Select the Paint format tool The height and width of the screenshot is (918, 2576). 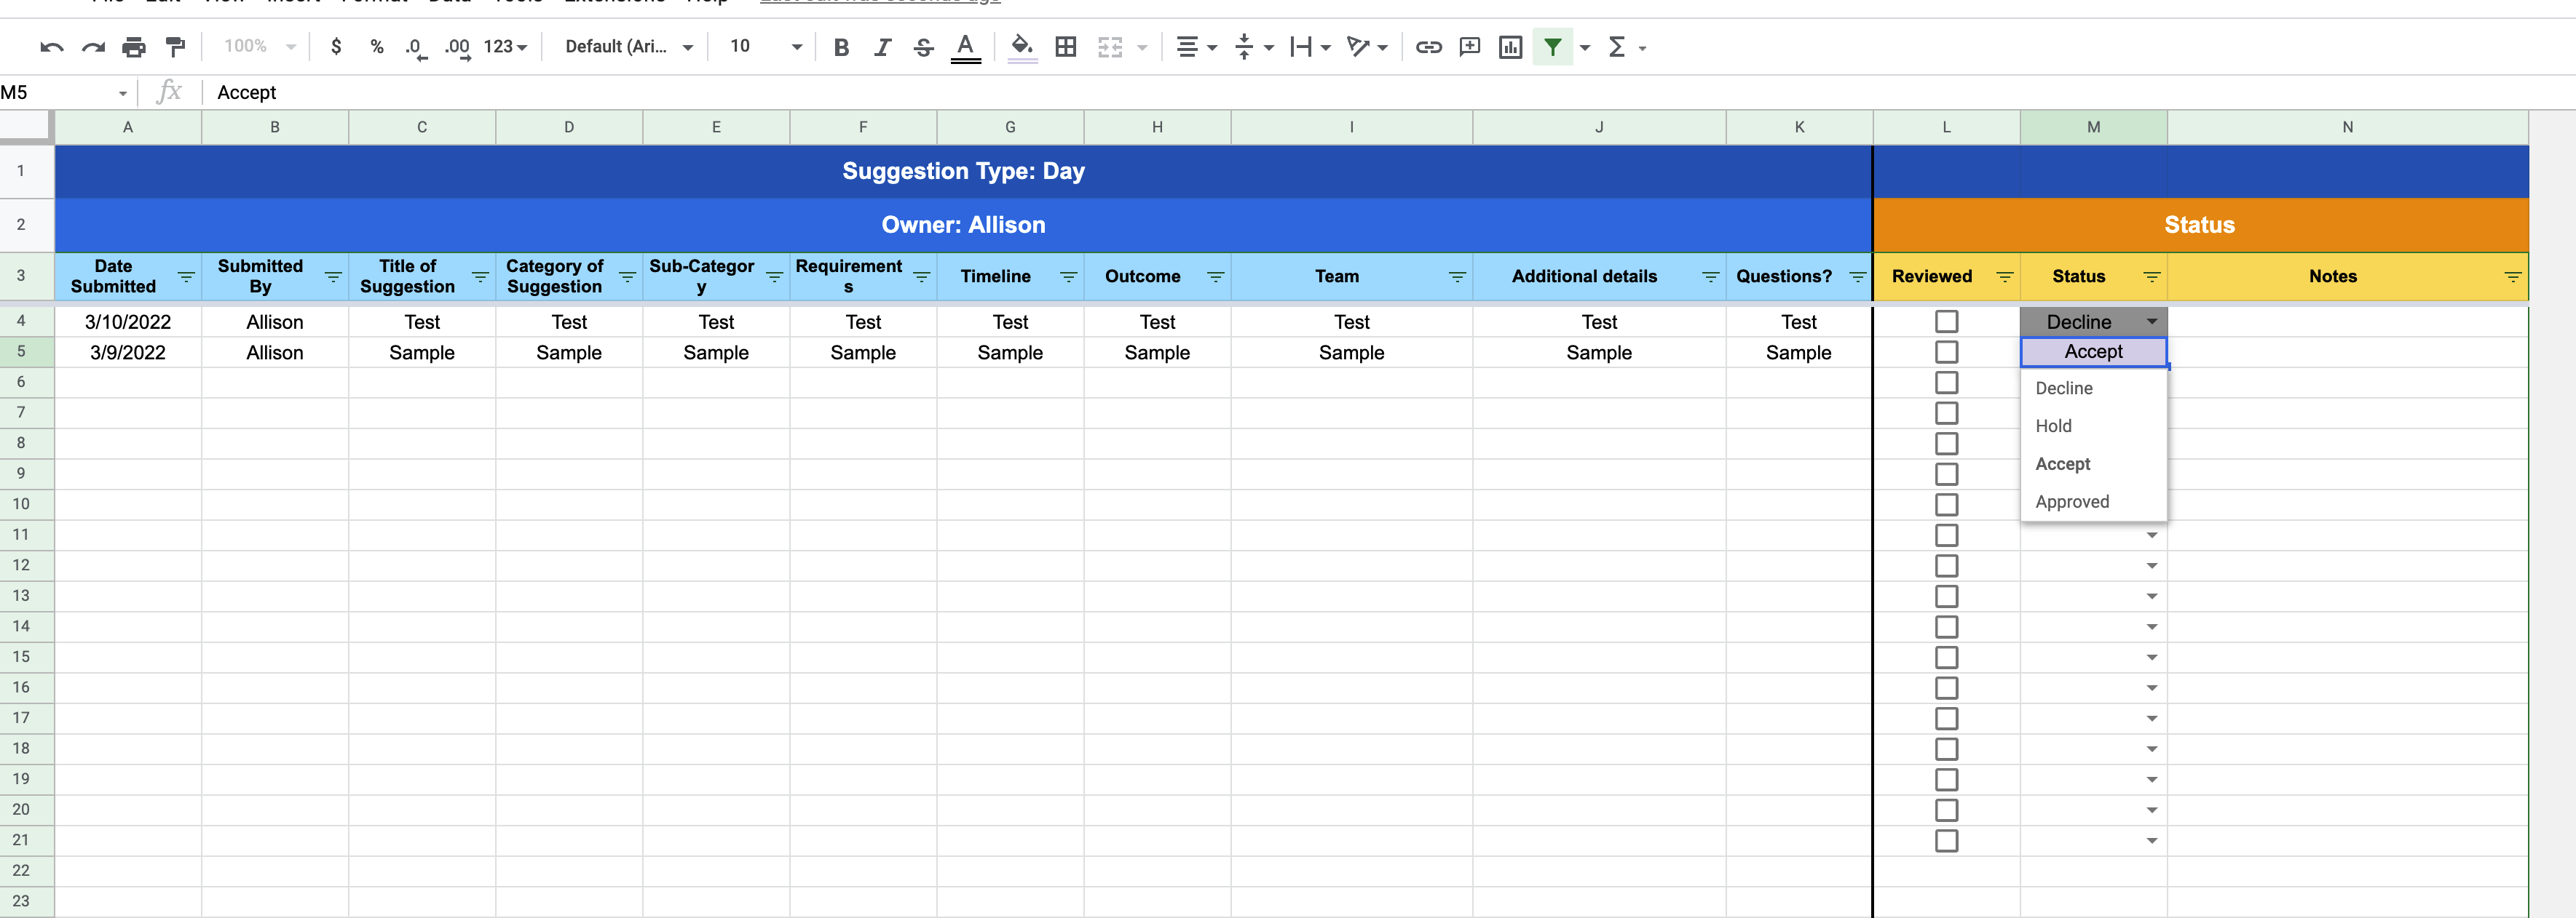click(x=175, y=47)
